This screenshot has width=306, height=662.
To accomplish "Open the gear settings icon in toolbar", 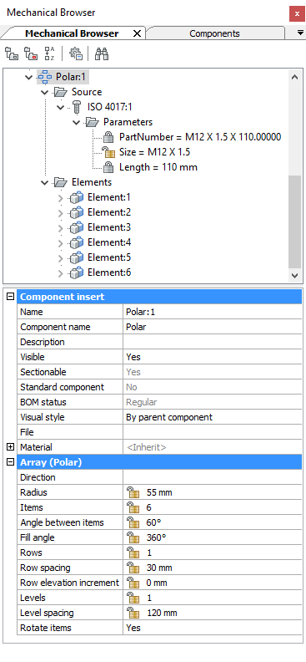I will 76,53.
